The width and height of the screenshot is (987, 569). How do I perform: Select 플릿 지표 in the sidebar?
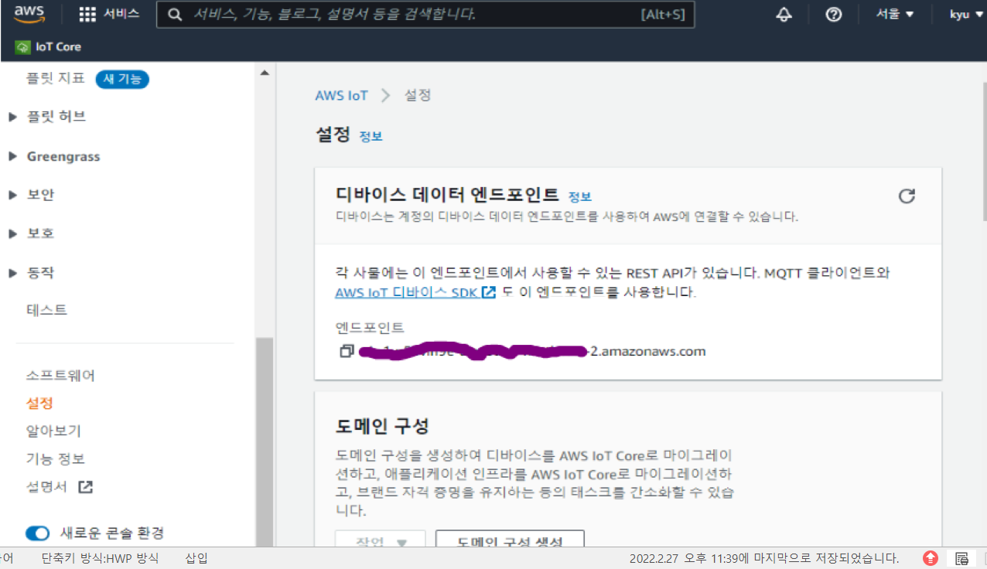pos(55,79)
